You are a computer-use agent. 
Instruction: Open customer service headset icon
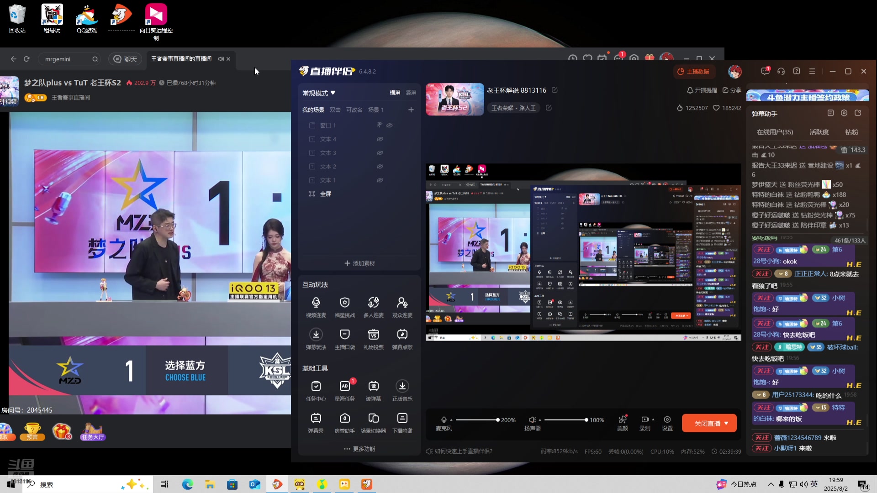point(781,71)
